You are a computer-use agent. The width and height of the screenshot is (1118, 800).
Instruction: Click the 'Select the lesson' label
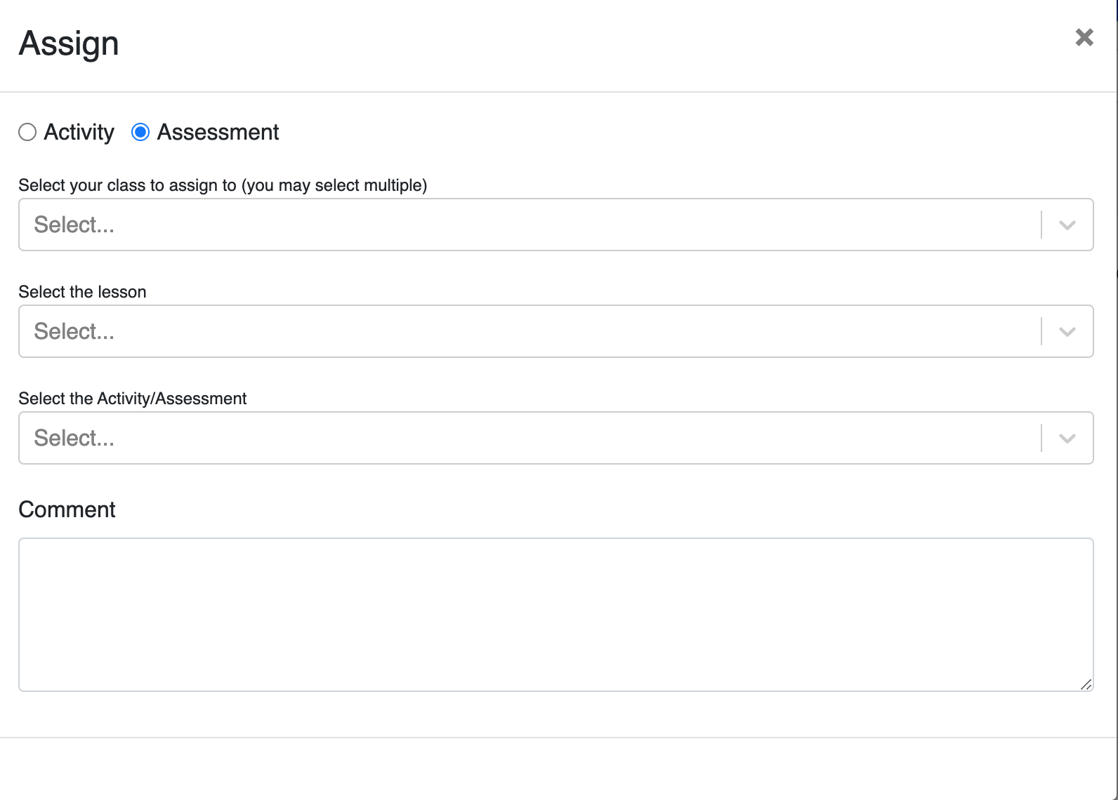[82, 292]
